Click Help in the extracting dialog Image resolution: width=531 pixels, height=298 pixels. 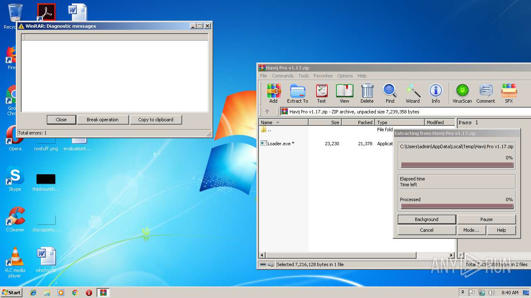pos(502,230)
